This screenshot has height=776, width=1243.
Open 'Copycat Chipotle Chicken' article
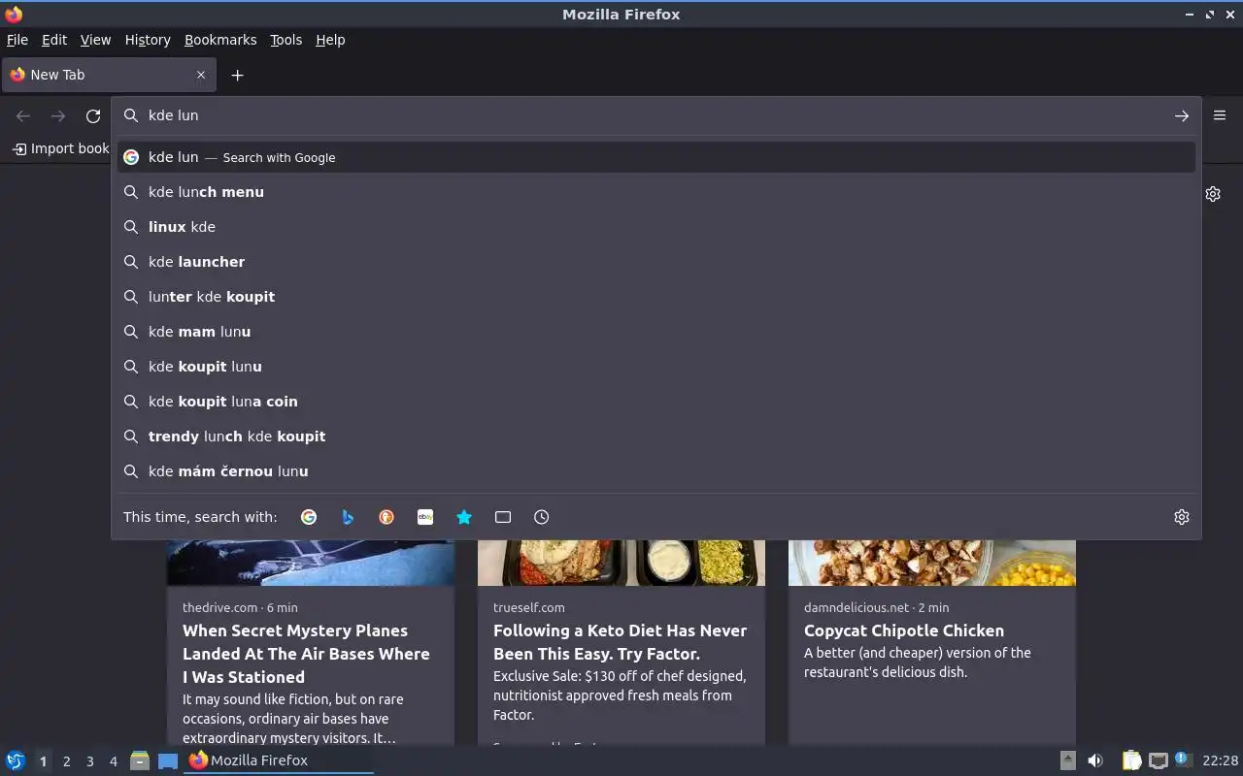point(904,630)
